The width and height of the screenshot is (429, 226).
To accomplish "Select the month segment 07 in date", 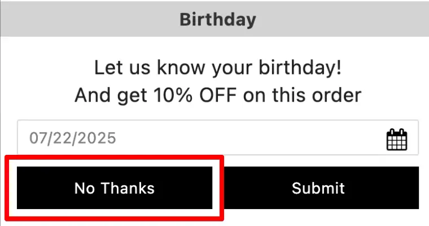I will (x=38, y=138).
